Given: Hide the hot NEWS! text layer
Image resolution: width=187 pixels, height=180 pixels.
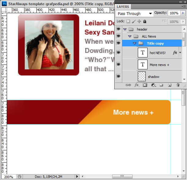Looking at the screenshot, I should (x=118, y=53).
